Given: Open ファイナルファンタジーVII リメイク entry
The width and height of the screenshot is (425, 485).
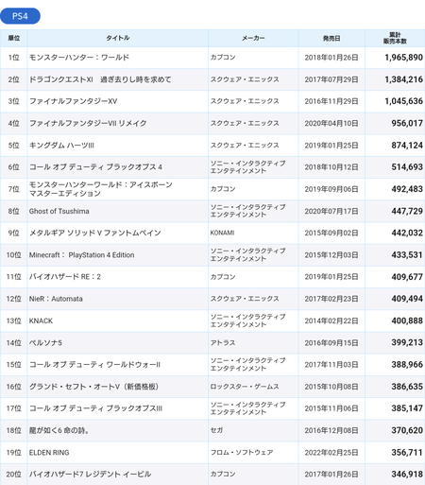Looking at the screenshot, I should coord(88,123).
